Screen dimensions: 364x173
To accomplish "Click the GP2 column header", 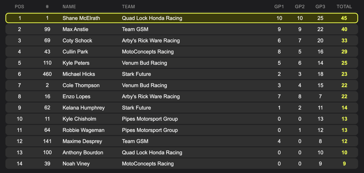I will [300, 6].
